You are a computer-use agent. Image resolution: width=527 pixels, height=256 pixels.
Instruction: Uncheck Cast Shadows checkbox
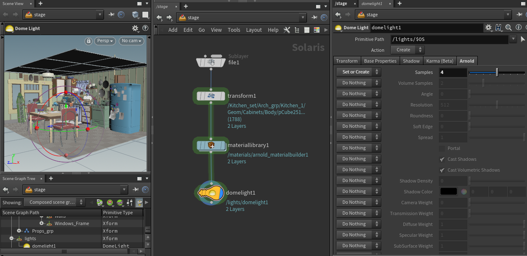442,159
